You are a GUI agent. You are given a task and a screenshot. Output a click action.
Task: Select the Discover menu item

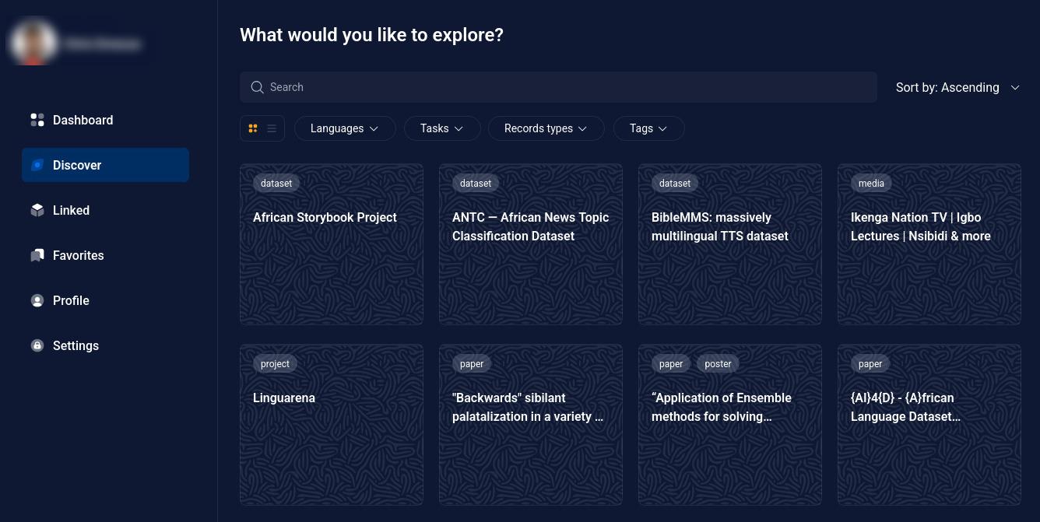pyautogui.click(x=77, y=165)
